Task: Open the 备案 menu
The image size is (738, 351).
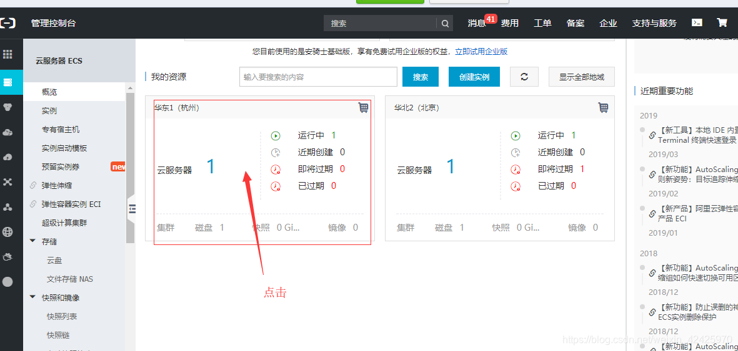Action: point(576,23)
